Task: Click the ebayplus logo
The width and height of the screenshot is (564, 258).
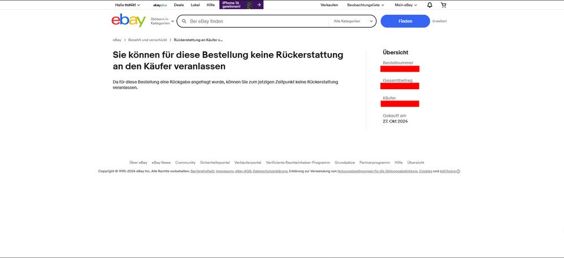Action: click(160, 5)
